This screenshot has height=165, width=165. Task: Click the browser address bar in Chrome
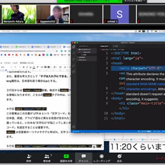[x=27, y=51]
